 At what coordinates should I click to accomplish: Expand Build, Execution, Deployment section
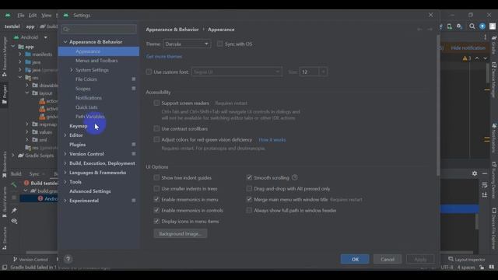(65, 163)
